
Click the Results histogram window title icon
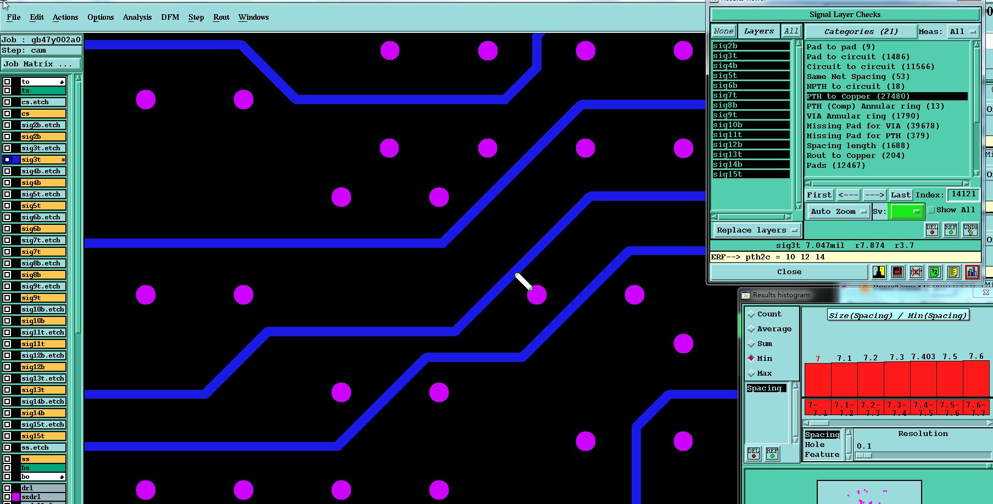click(x=746, y=295)
